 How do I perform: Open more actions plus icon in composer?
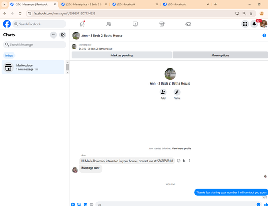[x=73, y=204]
